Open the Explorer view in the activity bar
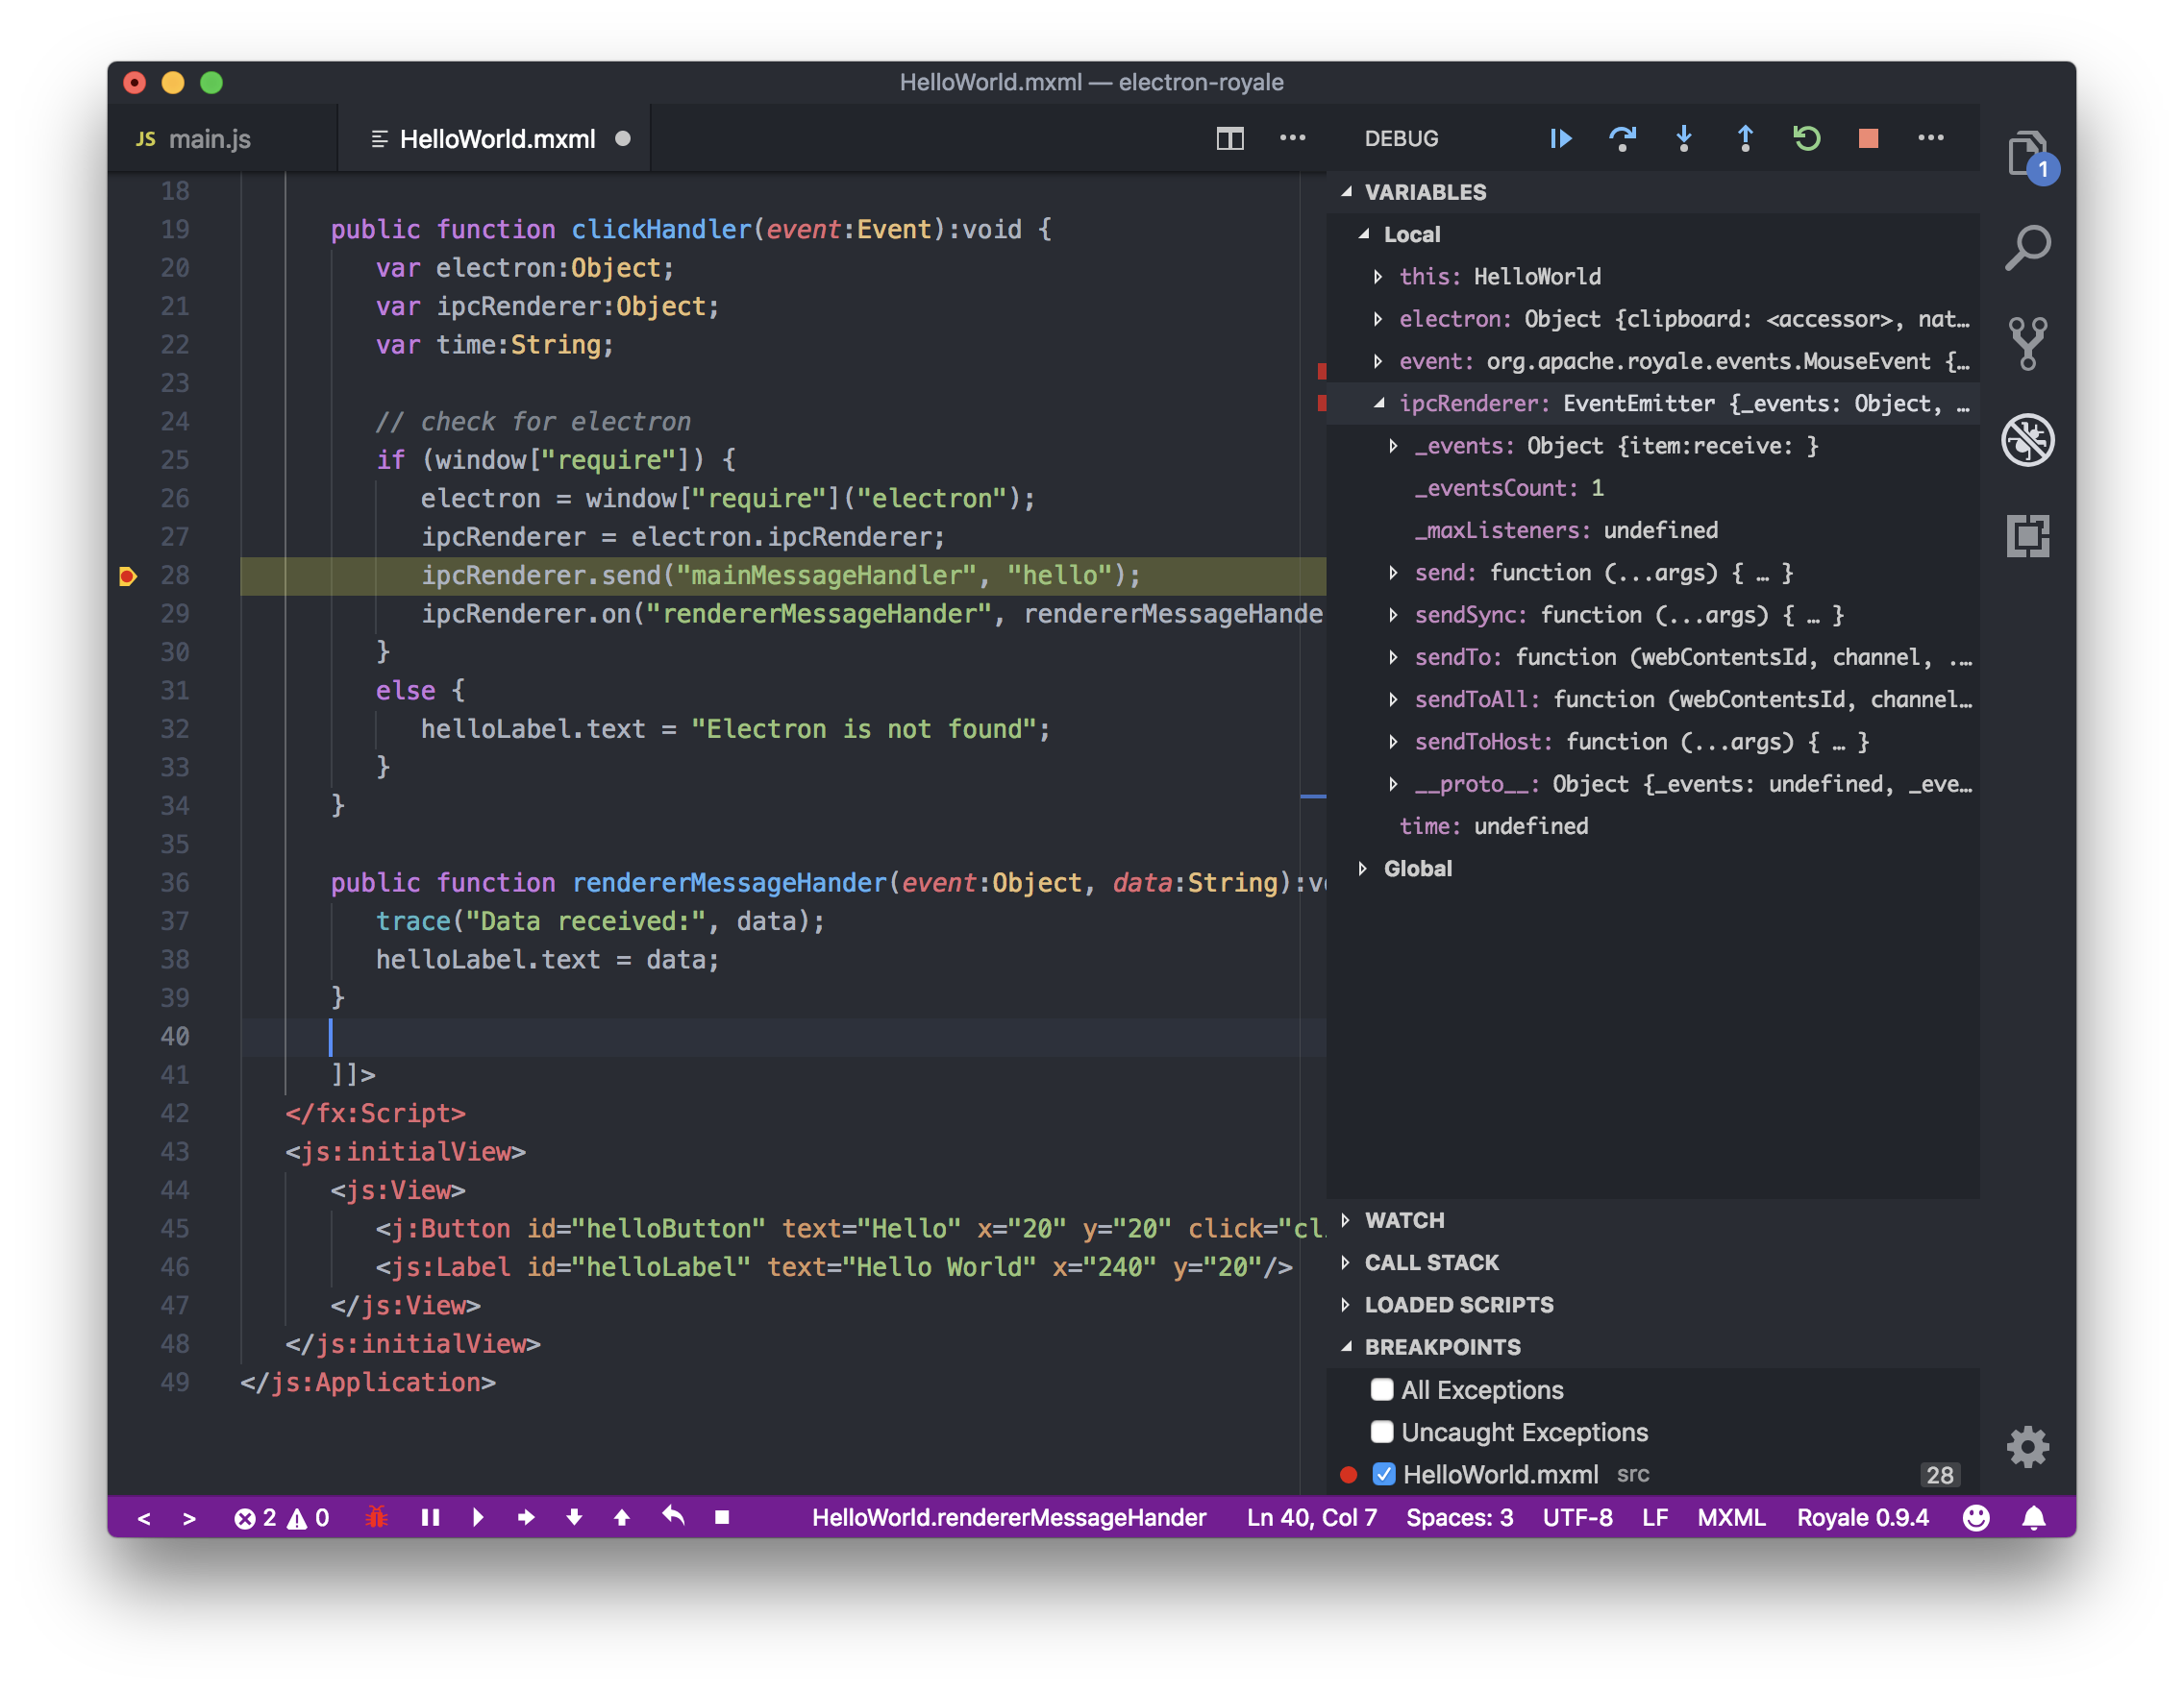This screenshot has width=2184, height=1691. tap(2028, 156)
